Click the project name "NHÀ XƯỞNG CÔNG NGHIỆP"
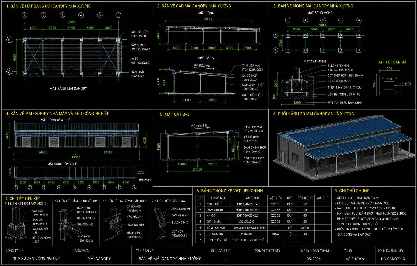 click(36, 258)
